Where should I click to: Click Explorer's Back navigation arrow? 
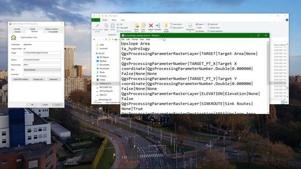pos(95,39)
